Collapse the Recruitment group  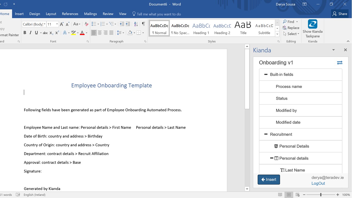[x=266, y=134]
